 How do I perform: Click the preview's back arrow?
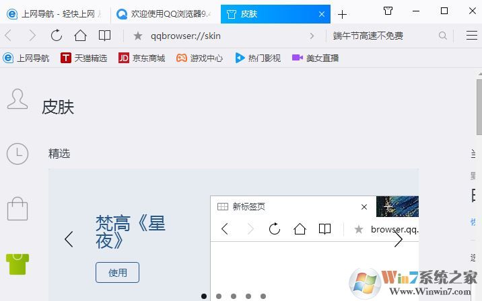click(x=225, y=229)
